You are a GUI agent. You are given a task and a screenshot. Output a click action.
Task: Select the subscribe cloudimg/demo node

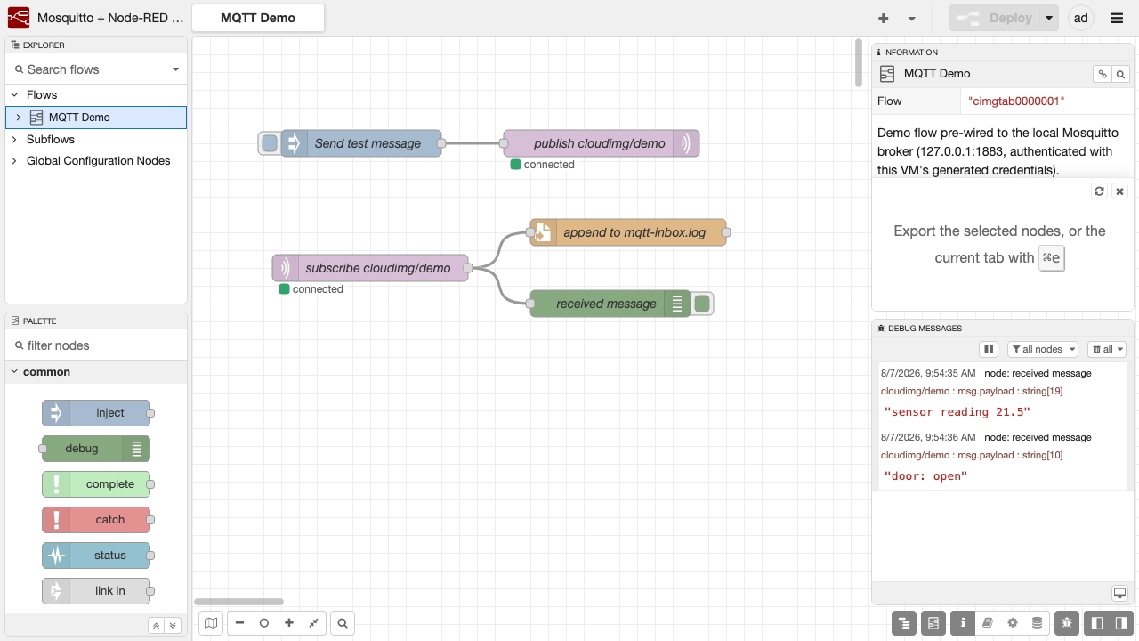(x=370, y=268)
